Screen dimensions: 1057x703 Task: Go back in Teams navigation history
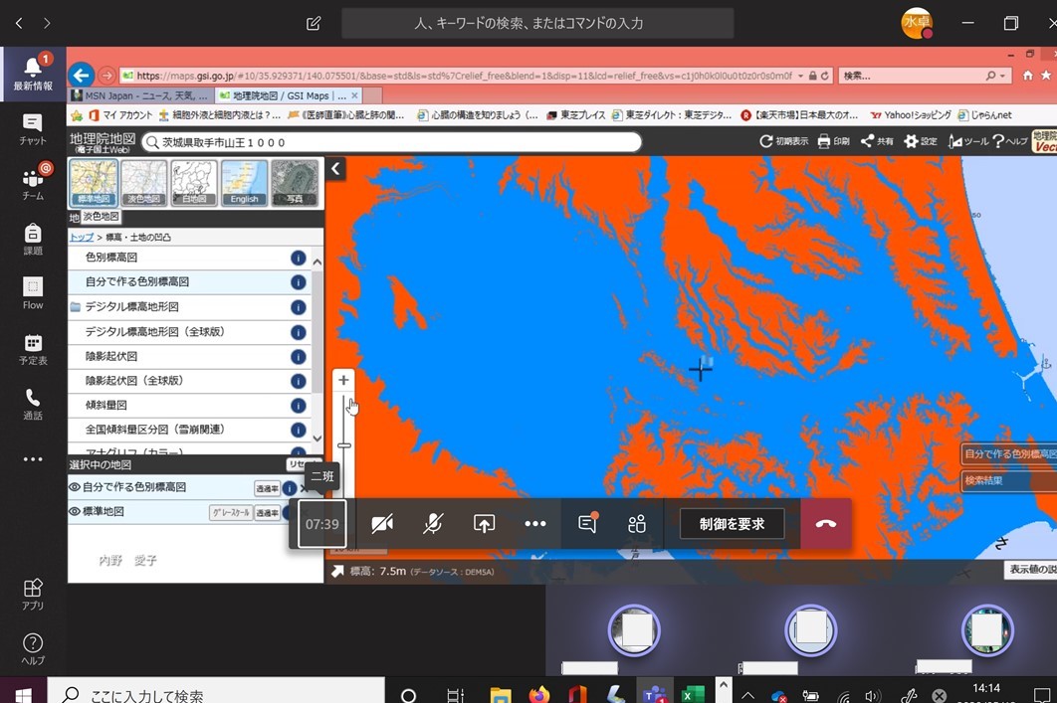click(19, 24)
